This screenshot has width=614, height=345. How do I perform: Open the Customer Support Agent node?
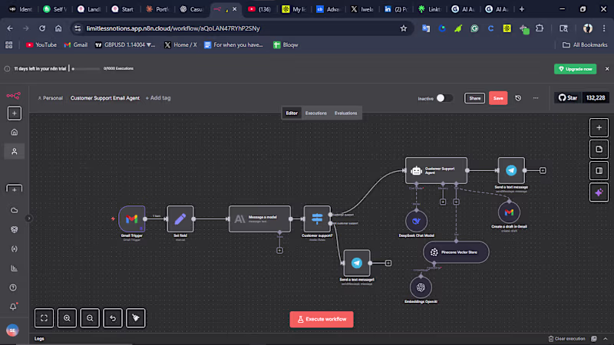coord(436,170)
